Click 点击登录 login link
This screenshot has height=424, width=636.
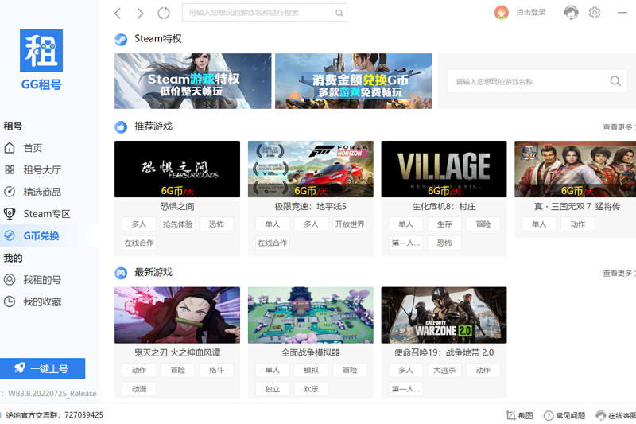coord(531,13)
